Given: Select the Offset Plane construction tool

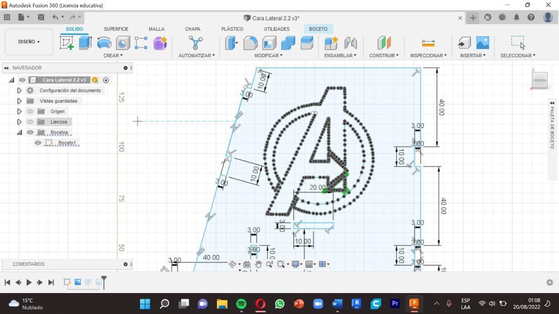Looking at the screenshot, I should 384,43.
